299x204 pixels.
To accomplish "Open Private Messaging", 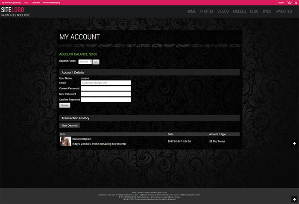I will pos(52,3).
